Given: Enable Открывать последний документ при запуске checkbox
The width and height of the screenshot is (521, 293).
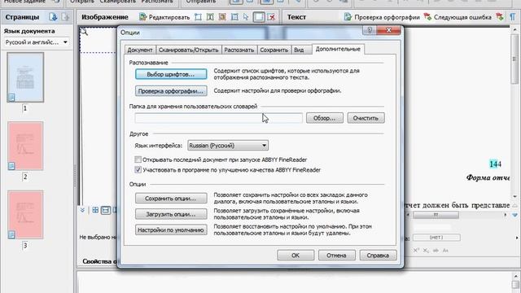Looking at the screenshot, I should tap(138, 160).
